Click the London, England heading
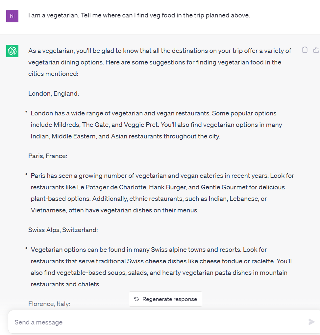 tap(54, 94)
